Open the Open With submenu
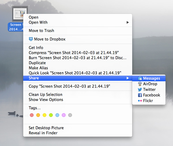The image size is (173, 146). pos(78,22)
